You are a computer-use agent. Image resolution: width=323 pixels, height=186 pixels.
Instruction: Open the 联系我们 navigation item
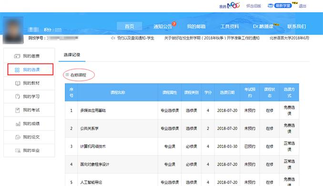(296, 26)
